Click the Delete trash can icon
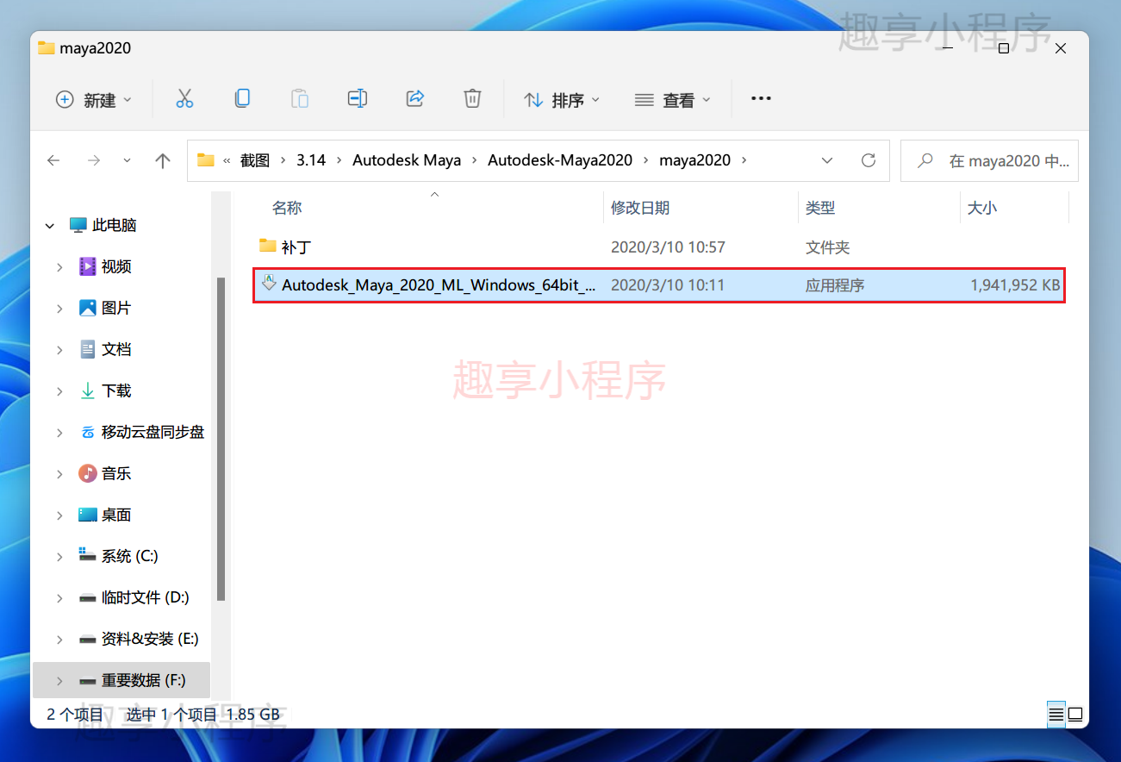1121x762 pixels. (472, 99)
